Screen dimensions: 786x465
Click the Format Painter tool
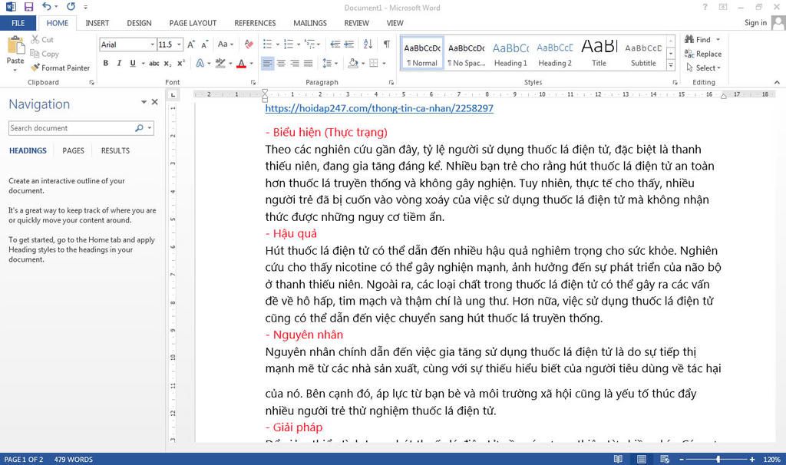(x=60, y=68)
